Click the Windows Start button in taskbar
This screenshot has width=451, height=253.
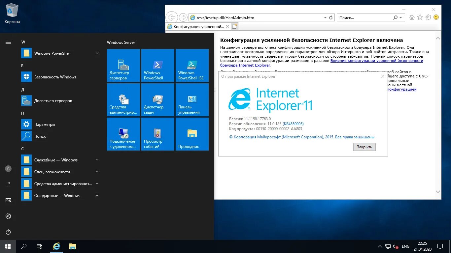pos(8,246)
